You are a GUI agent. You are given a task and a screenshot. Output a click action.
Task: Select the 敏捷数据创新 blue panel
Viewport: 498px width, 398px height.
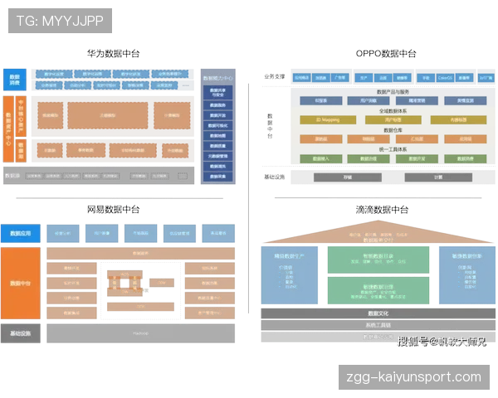click(x=467, y=275)
